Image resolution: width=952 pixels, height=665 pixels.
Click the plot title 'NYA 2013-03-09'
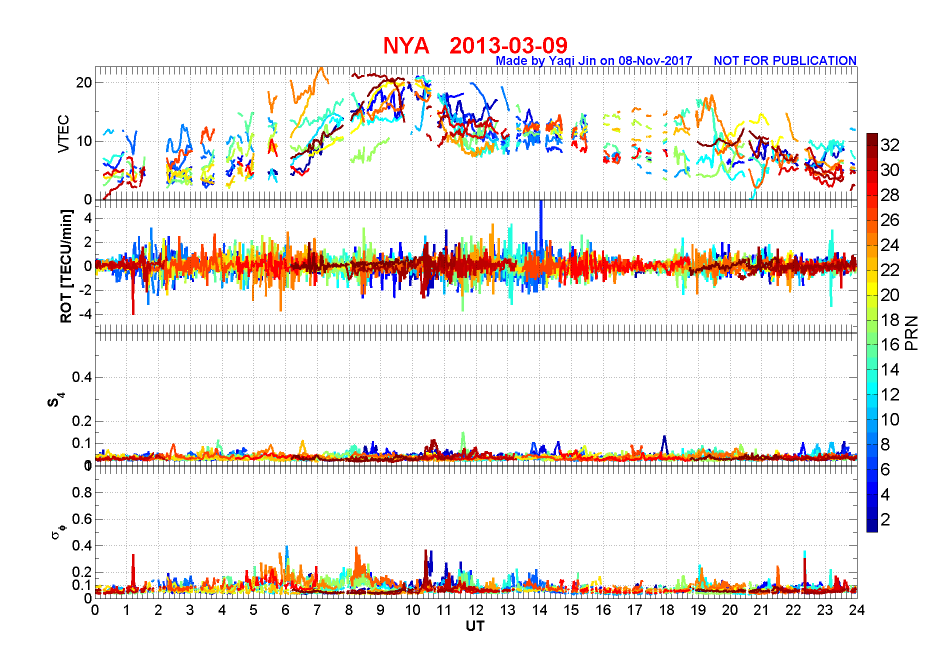pos(475,45)
